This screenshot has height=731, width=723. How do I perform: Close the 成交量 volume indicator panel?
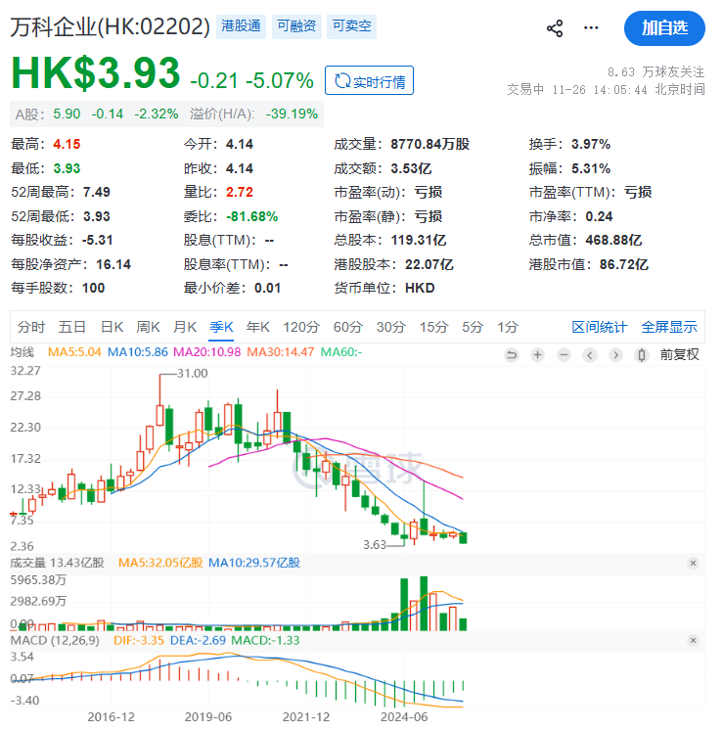click(x=693, y=563)
